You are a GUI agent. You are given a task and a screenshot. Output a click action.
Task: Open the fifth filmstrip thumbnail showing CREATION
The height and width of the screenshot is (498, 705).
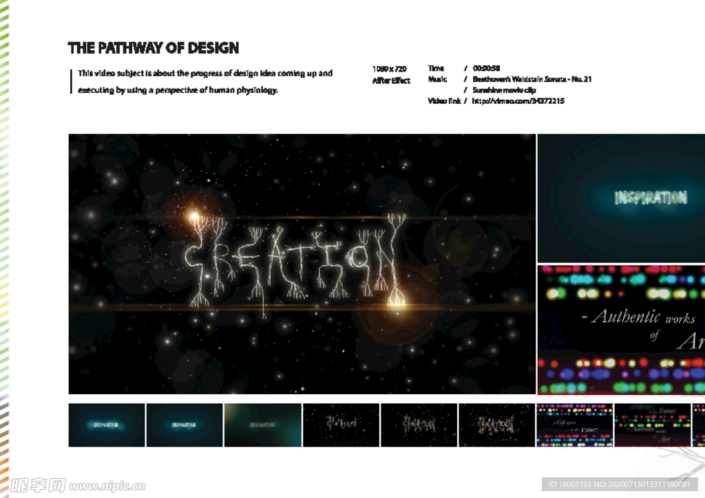[419, 425]
